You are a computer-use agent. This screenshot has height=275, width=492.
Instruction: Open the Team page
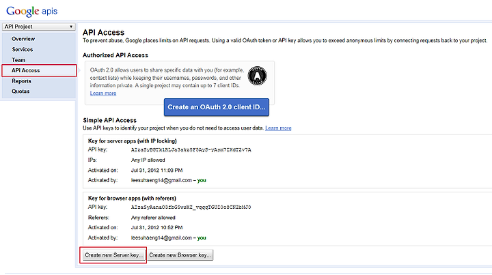pos(18,60)
